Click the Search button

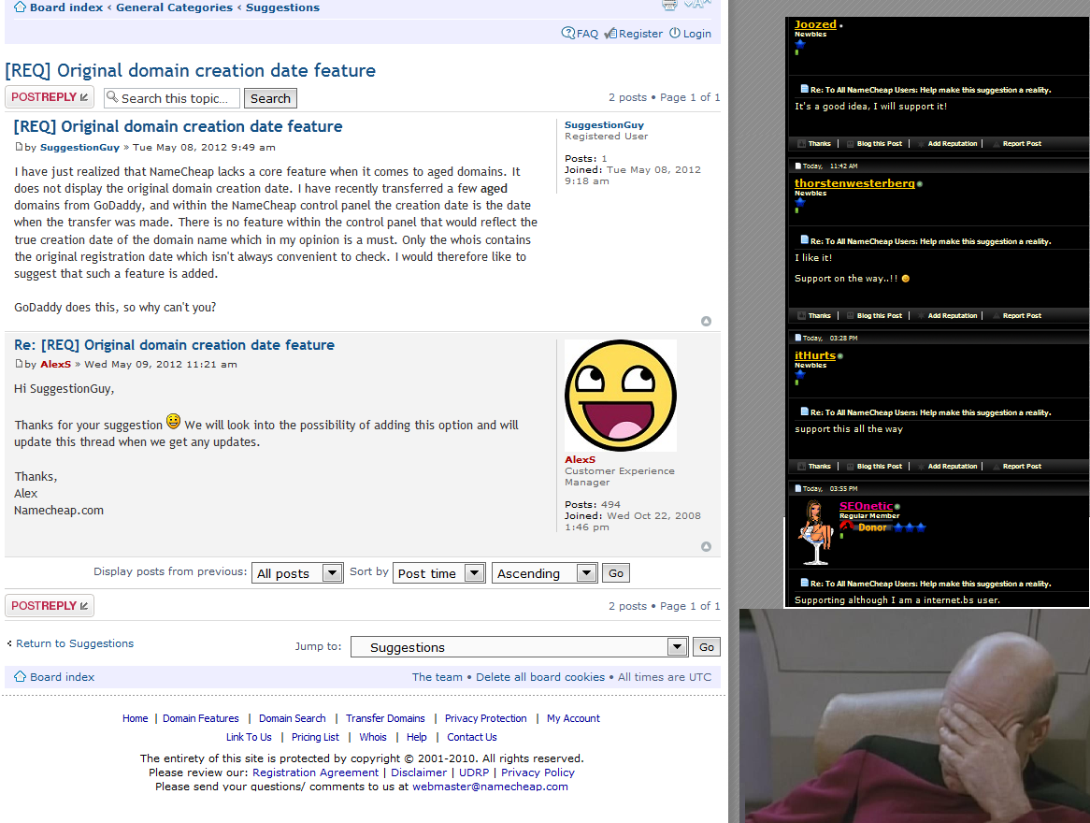270,98
